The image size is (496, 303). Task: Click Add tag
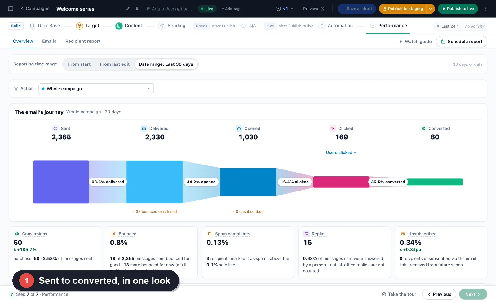[x=231, y=9]
